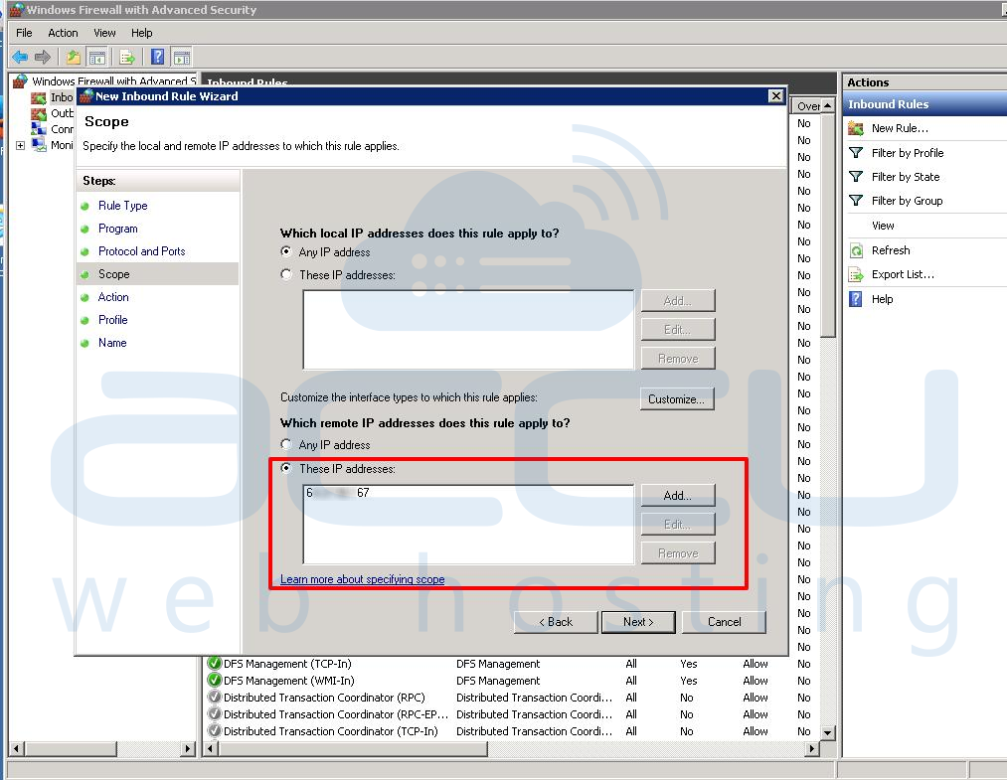This screenshot has width=1007, height=780.
Task: Select the Inbound Rules tree node icon
Action: 39,97
